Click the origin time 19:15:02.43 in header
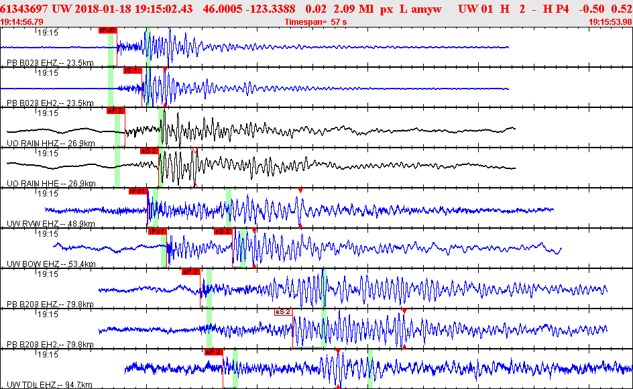This screenshot has width=633, height=389. 164,9
